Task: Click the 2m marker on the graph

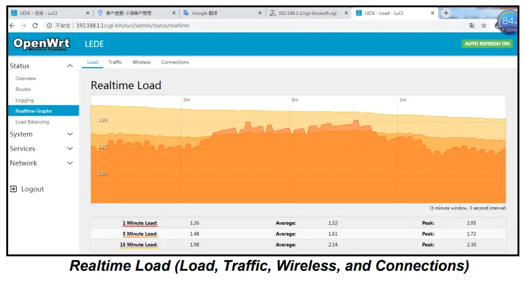Action: pyautogui.click(x=294, y=100)
